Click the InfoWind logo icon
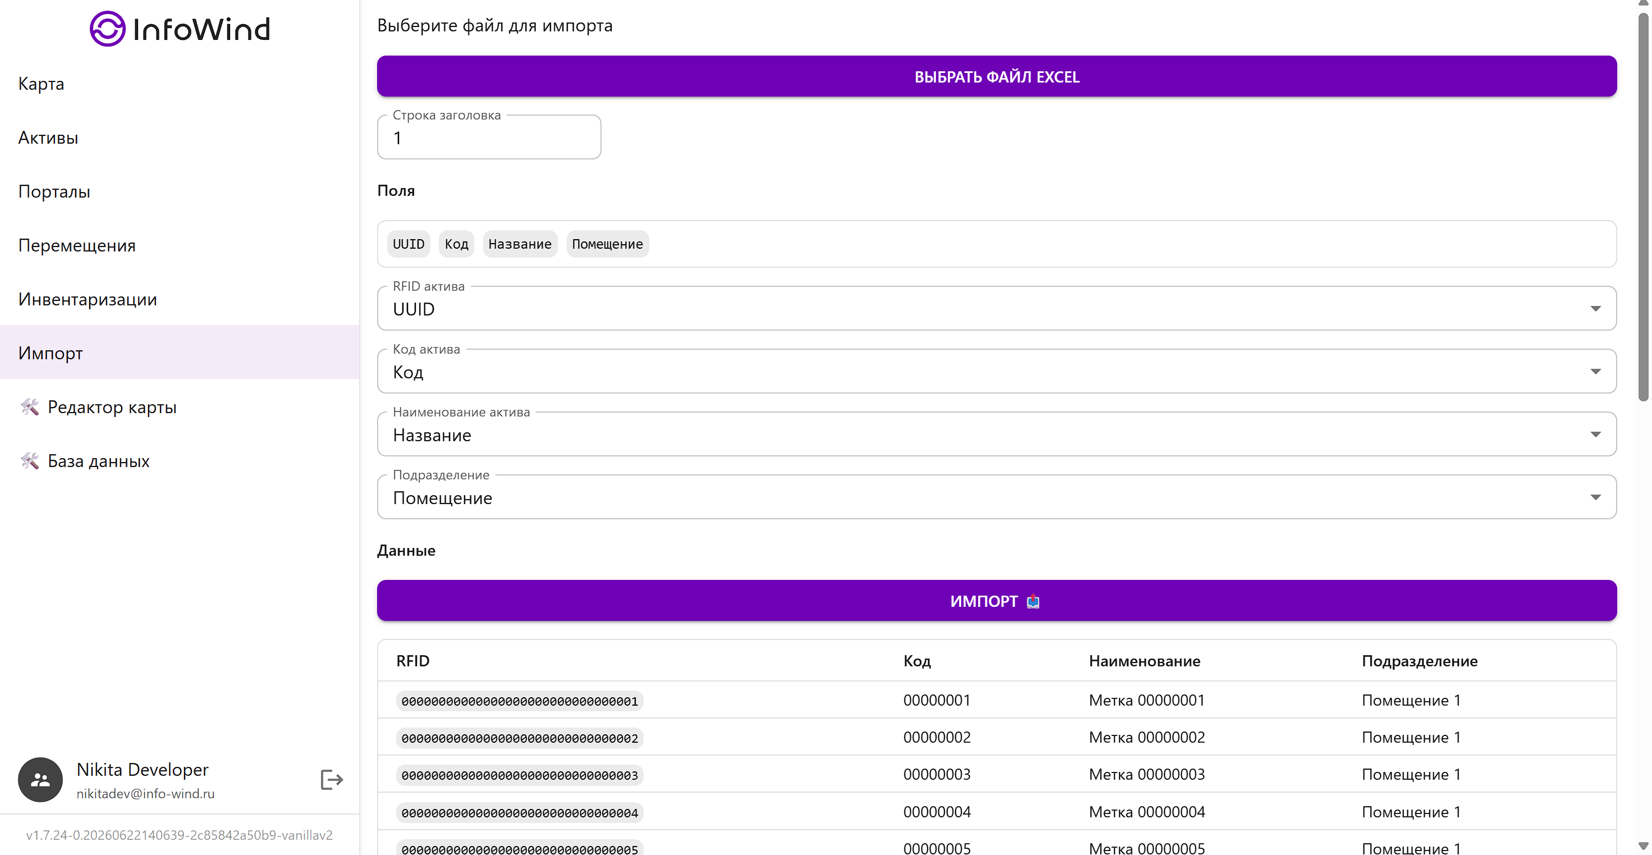The height and width of the screenshot is (855, 1652). point(107,29)
